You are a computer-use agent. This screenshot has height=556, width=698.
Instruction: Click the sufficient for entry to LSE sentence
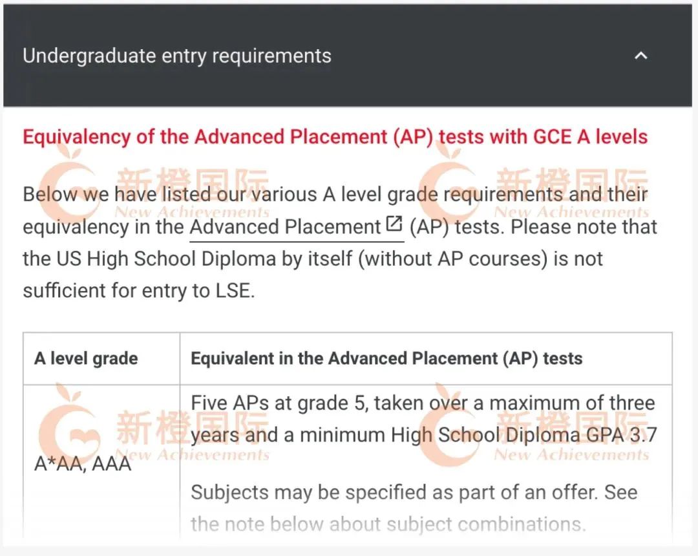tap(139, 291)
